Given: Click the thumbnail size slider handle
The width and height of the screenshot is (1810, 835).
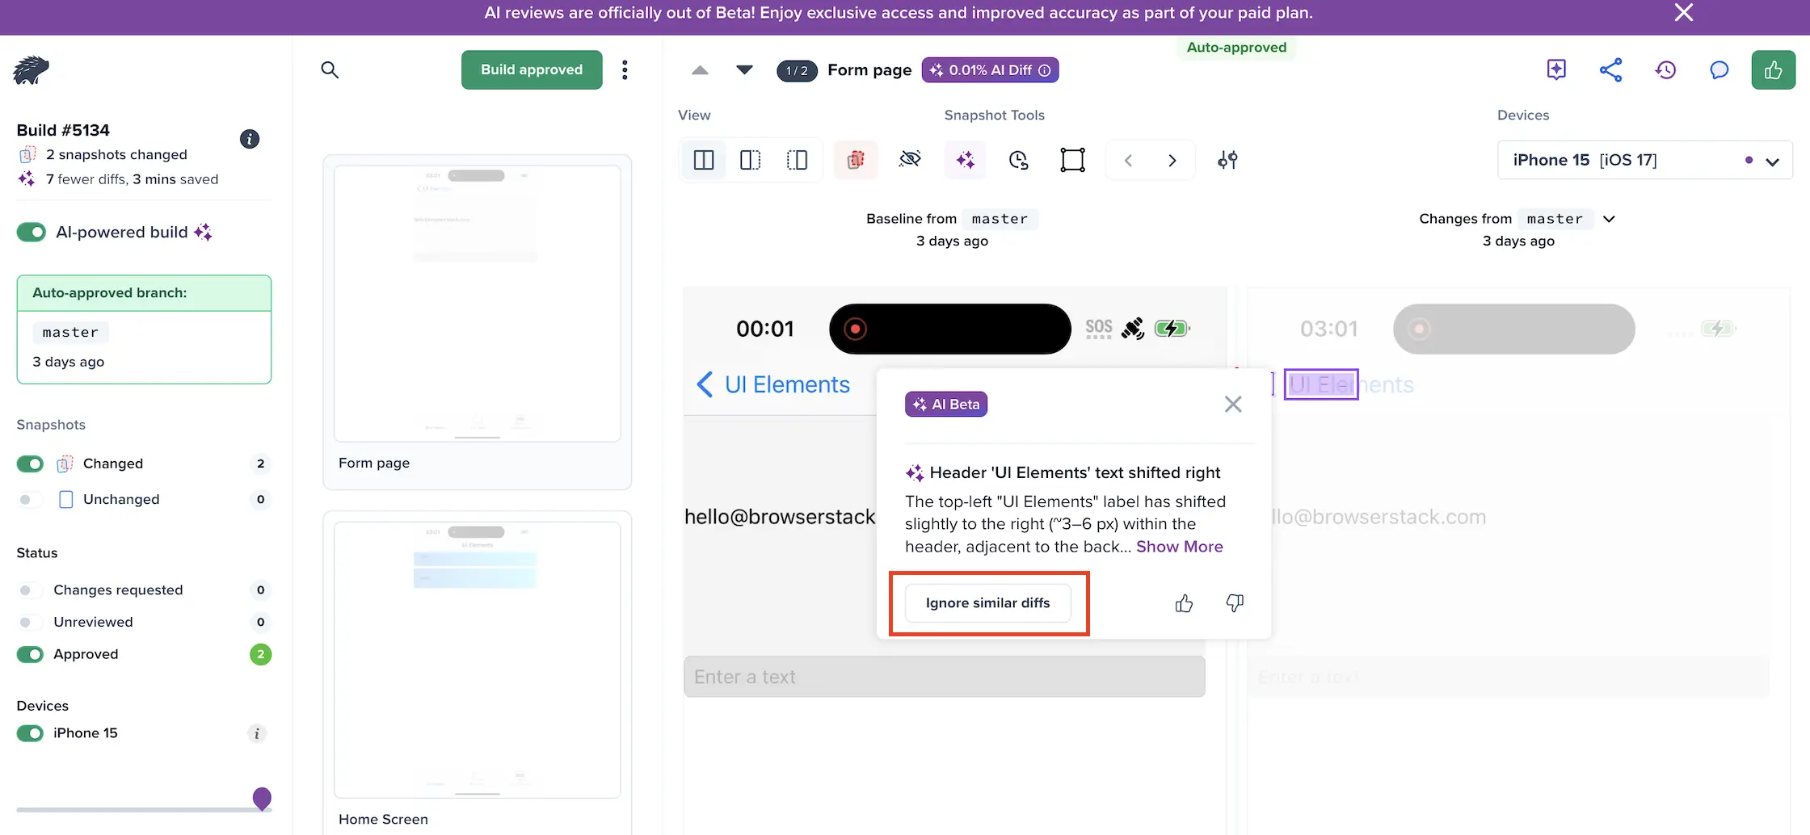Looking at the screenshot, I should (262, 799).
